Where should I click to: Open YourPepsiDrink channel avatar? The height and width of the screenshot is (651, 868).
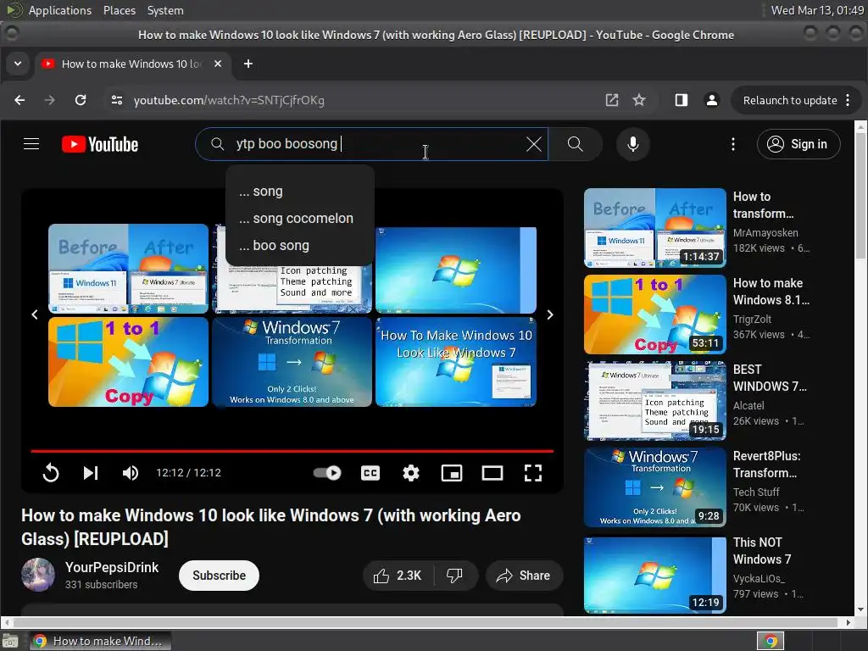(38, 576)
